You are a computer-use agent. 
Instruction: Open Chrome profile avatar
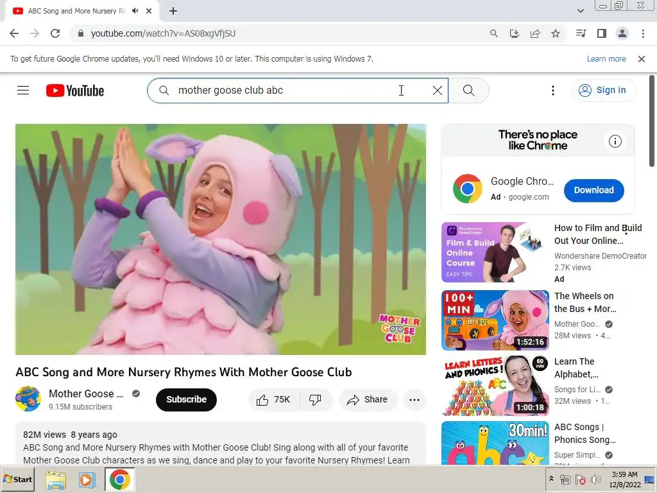622,33
